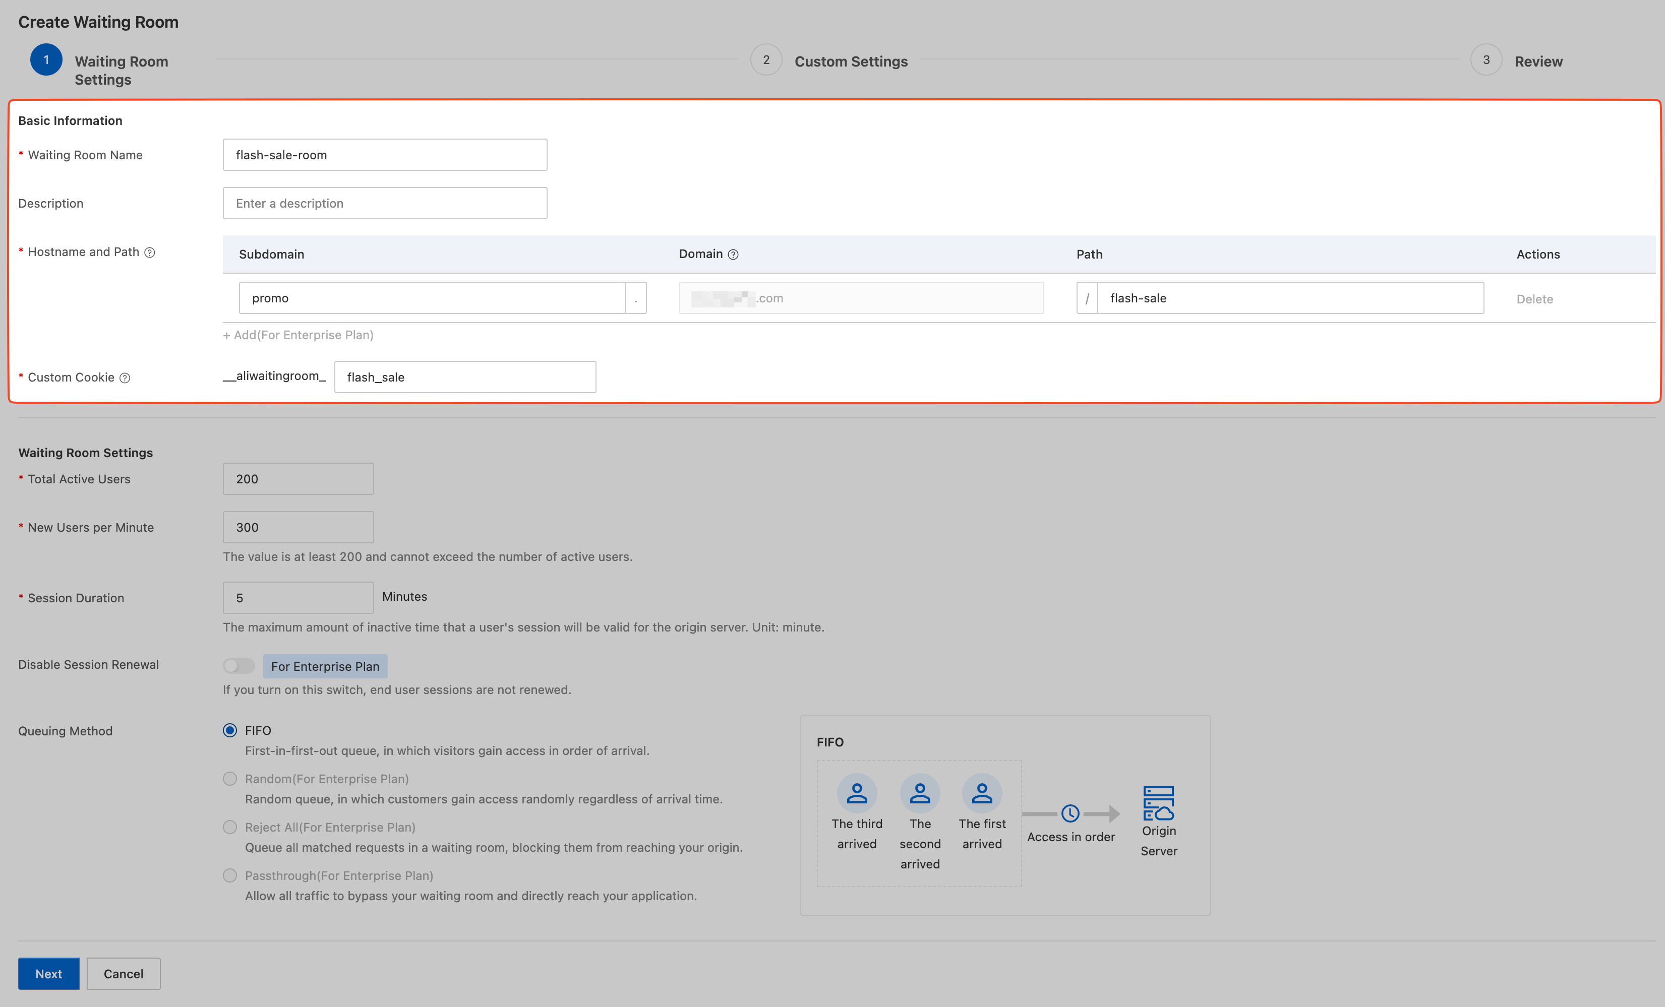Click the Domain column help icon

tap(733, 255)
